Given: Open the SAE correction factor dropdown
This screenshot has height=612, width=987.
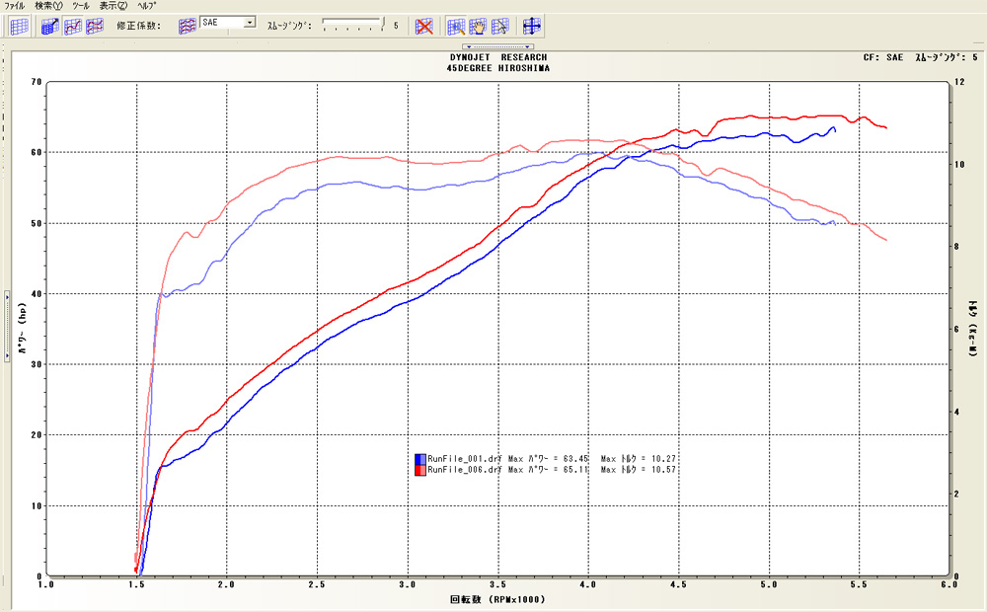Looking at the screenshot, I should 249,22.
